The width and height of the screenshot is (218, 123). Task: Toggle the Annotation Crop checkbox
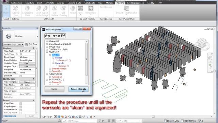[20, 110]
